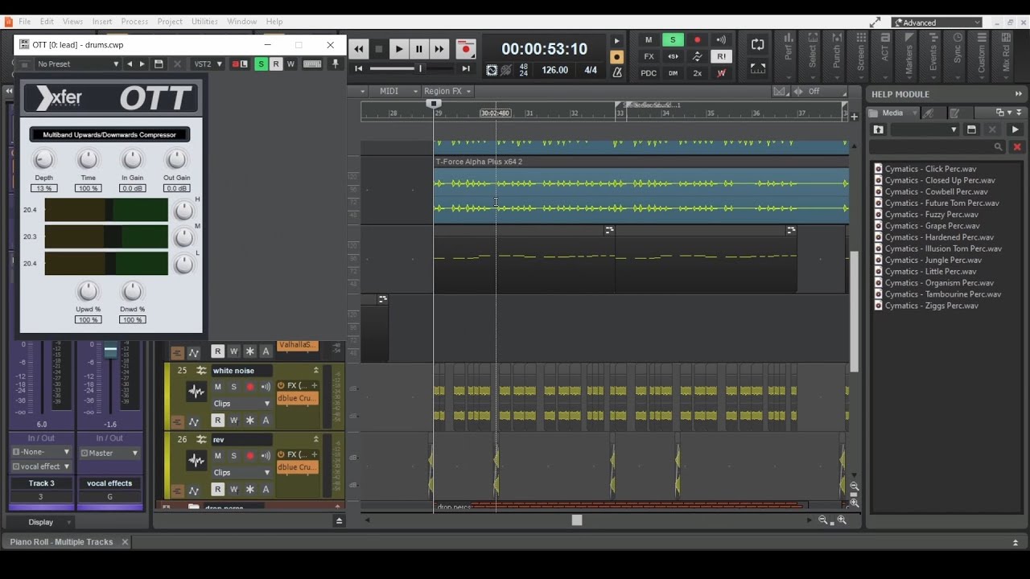Solo the rev track

pos(233,456)
